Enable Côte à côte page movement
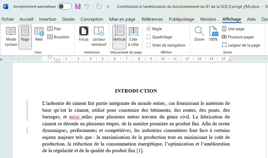268x158 pixels. click(x=133, y=36)
